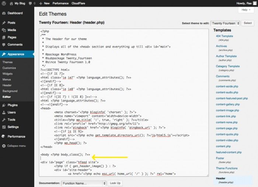Open My Blog home icon
Viewport: 258px width, 187px height.
coord(11,3)
